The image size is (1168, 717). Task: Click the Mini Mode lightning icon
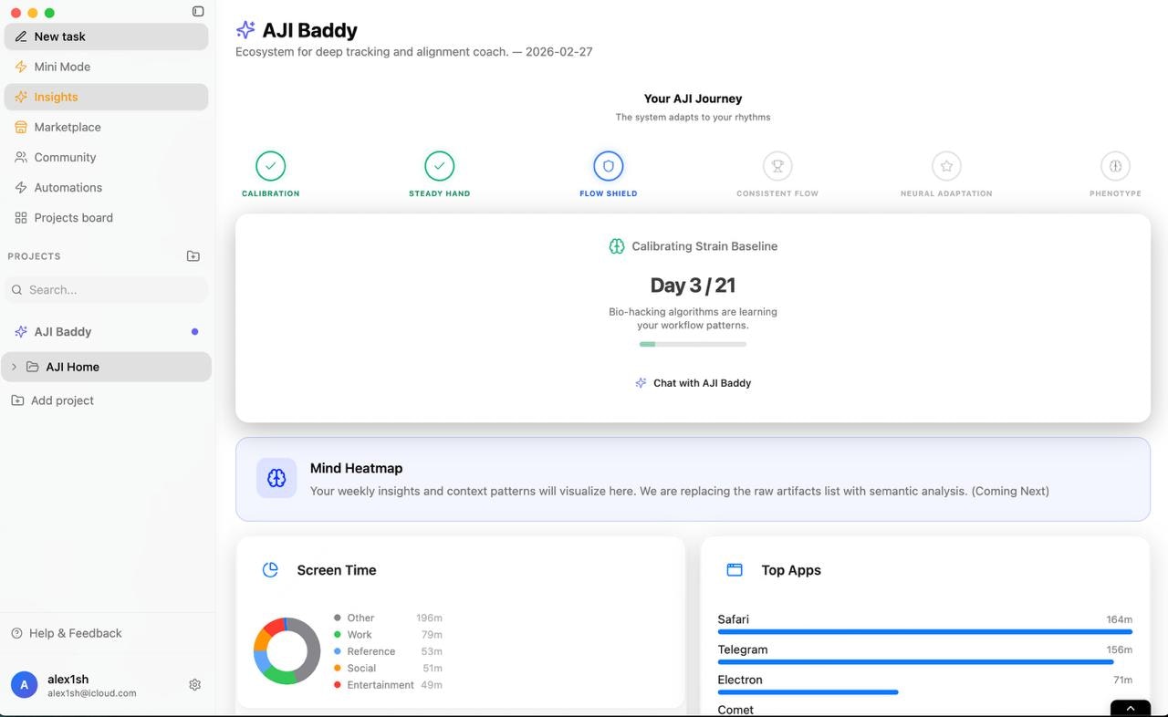[x=21, y=67]
